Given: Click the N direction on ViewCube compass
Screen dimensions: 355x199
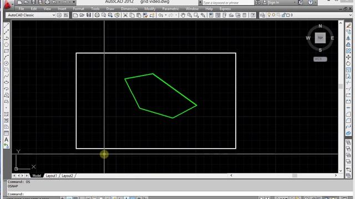Looking at the screenshot, I should [320, 26].
